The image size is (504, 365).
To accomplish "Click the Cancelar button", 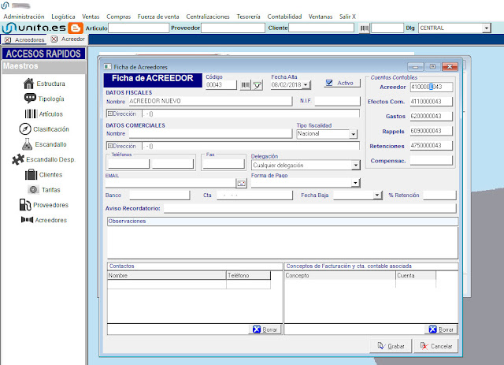I will [x=435, y=345].
